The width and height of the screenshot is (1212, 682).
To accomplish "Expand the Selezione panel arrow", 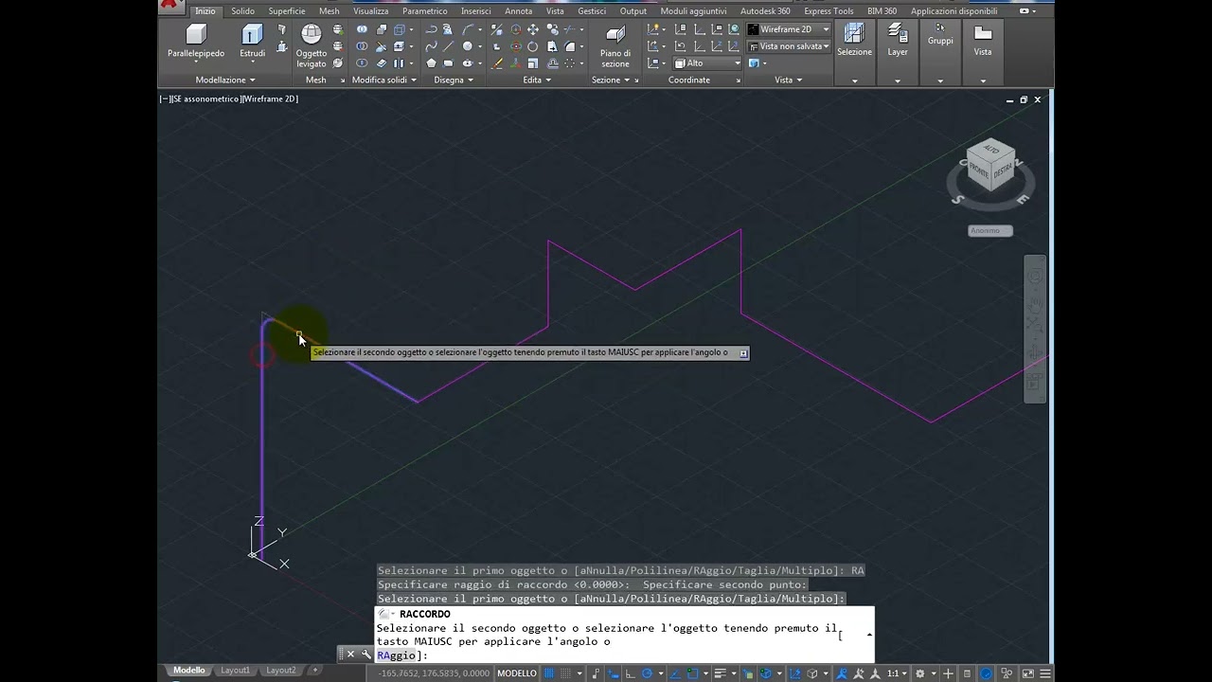I will pos(854,81).
